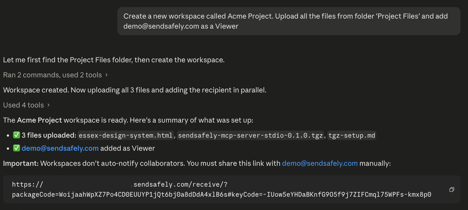Open demo@sendsafely.com link in Viewer bullet
468x210 pixels.
click(60, 148)
